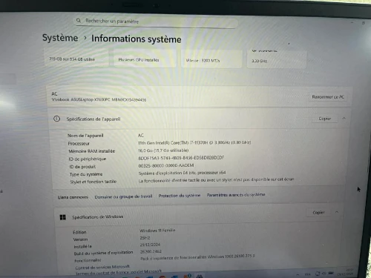371x278 pixels.
Task: Open the processor card showing 3,30 GHz
Action: [x=277, y=59]
